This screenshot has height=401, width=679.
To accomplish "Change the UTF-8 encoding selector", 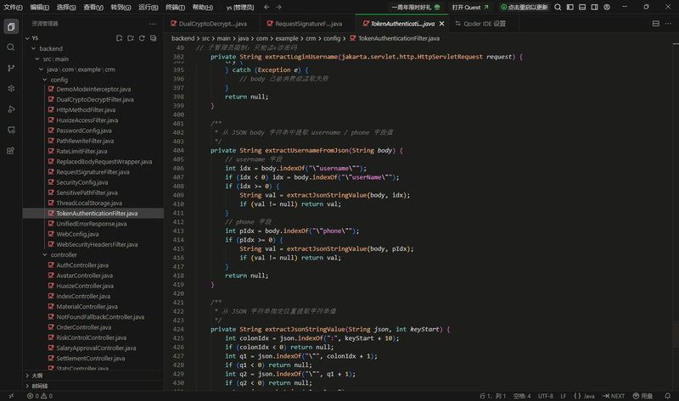I will pos(546,396).
